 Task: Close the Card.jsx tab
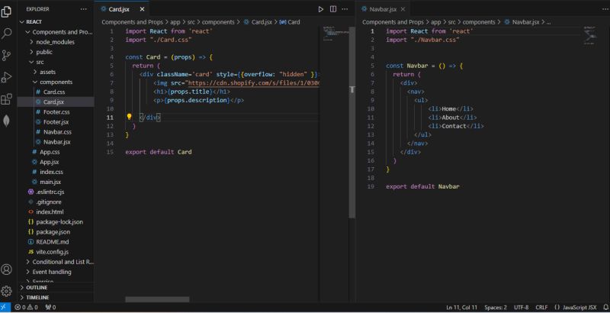coord(142,9)
